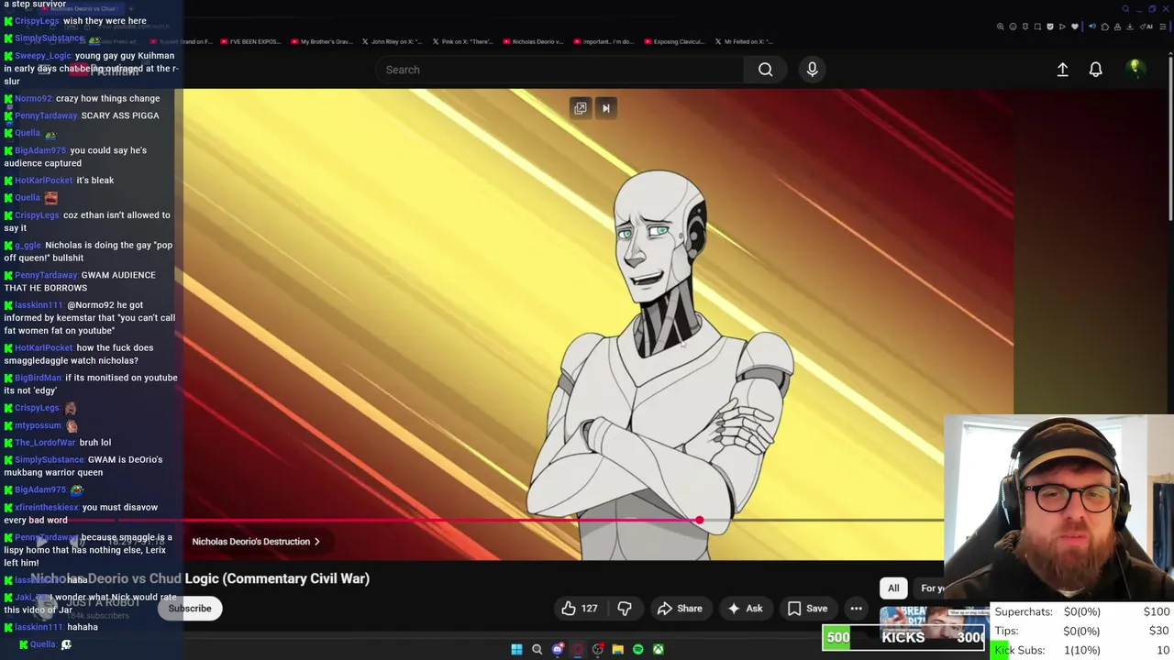The image size is (1174, 660).
Task: Like the video showing 127 likes
Action: (x=580, y=608)
